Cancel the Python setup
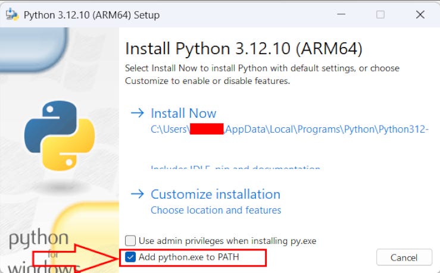Screen dimensions: 440x273 (404, 258)
